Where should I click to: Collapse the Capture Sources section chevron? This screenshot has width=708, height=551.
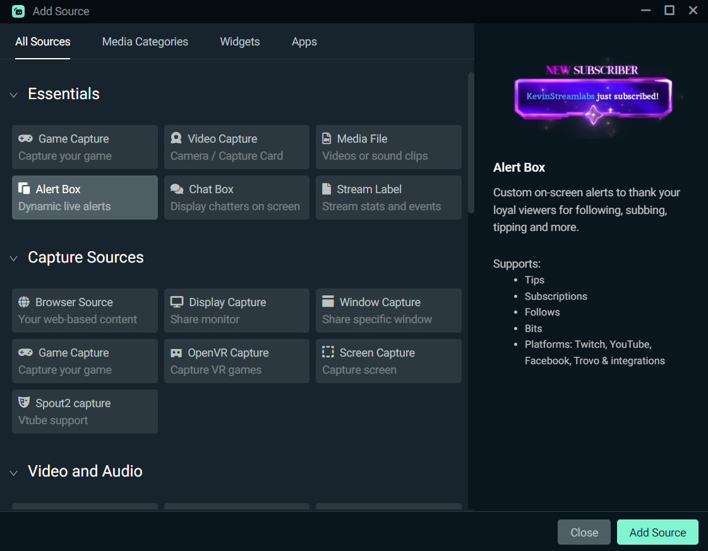tap(13, 258)
